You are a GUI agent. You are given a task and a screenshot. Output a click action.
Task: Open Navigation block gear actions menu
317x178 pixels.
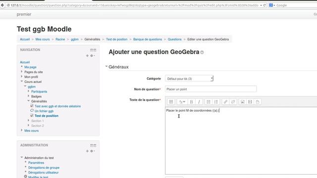[92, 55]
